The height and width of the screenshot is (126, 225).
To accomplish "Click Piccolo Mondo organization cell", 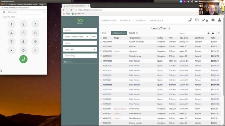I will (x=135, y=123).
